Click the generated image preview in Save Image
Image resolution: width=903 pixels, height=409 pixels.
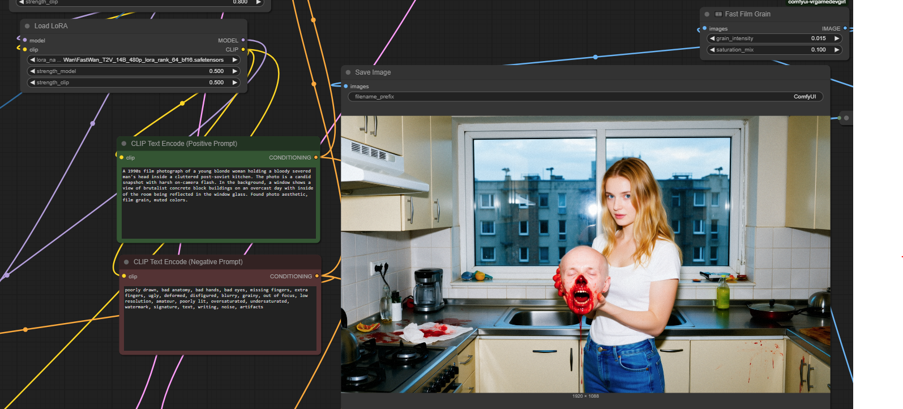[585, 254]
